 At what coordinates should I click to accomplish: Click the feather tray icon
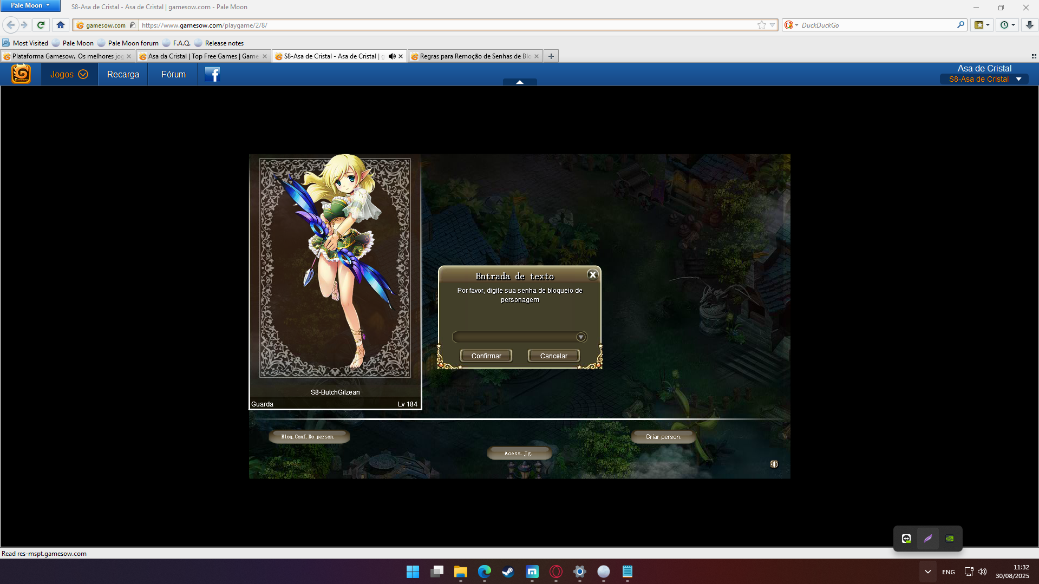(x=928, y=539)
